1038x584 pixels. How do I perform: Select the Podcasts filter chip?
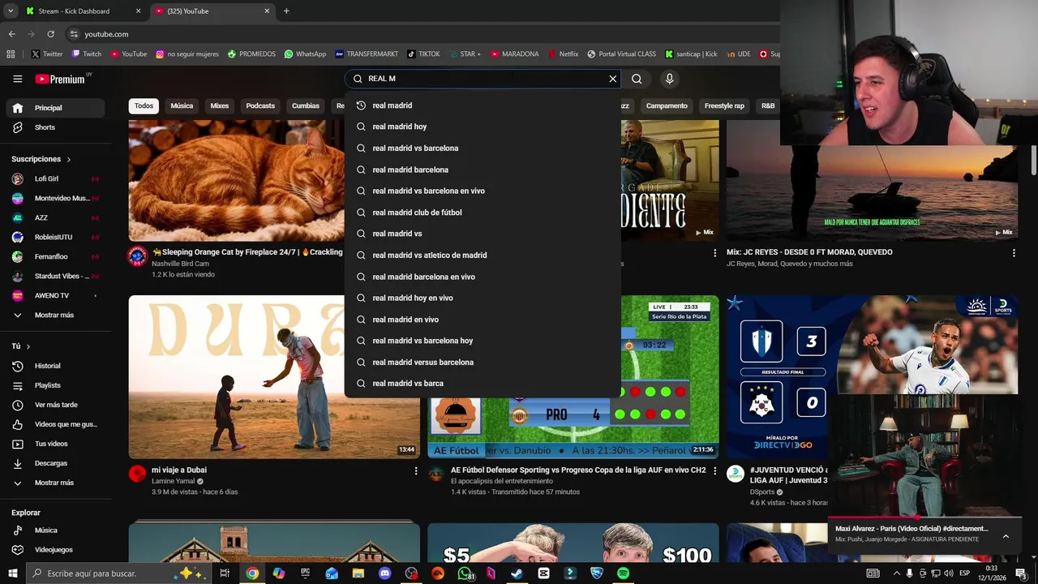pos(260,105)
